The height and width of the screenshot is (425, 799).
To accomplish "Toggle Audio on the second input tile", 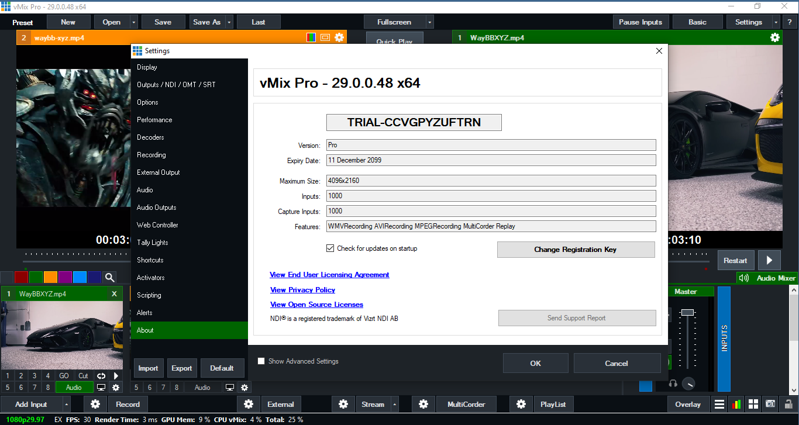I will point(202,387).
